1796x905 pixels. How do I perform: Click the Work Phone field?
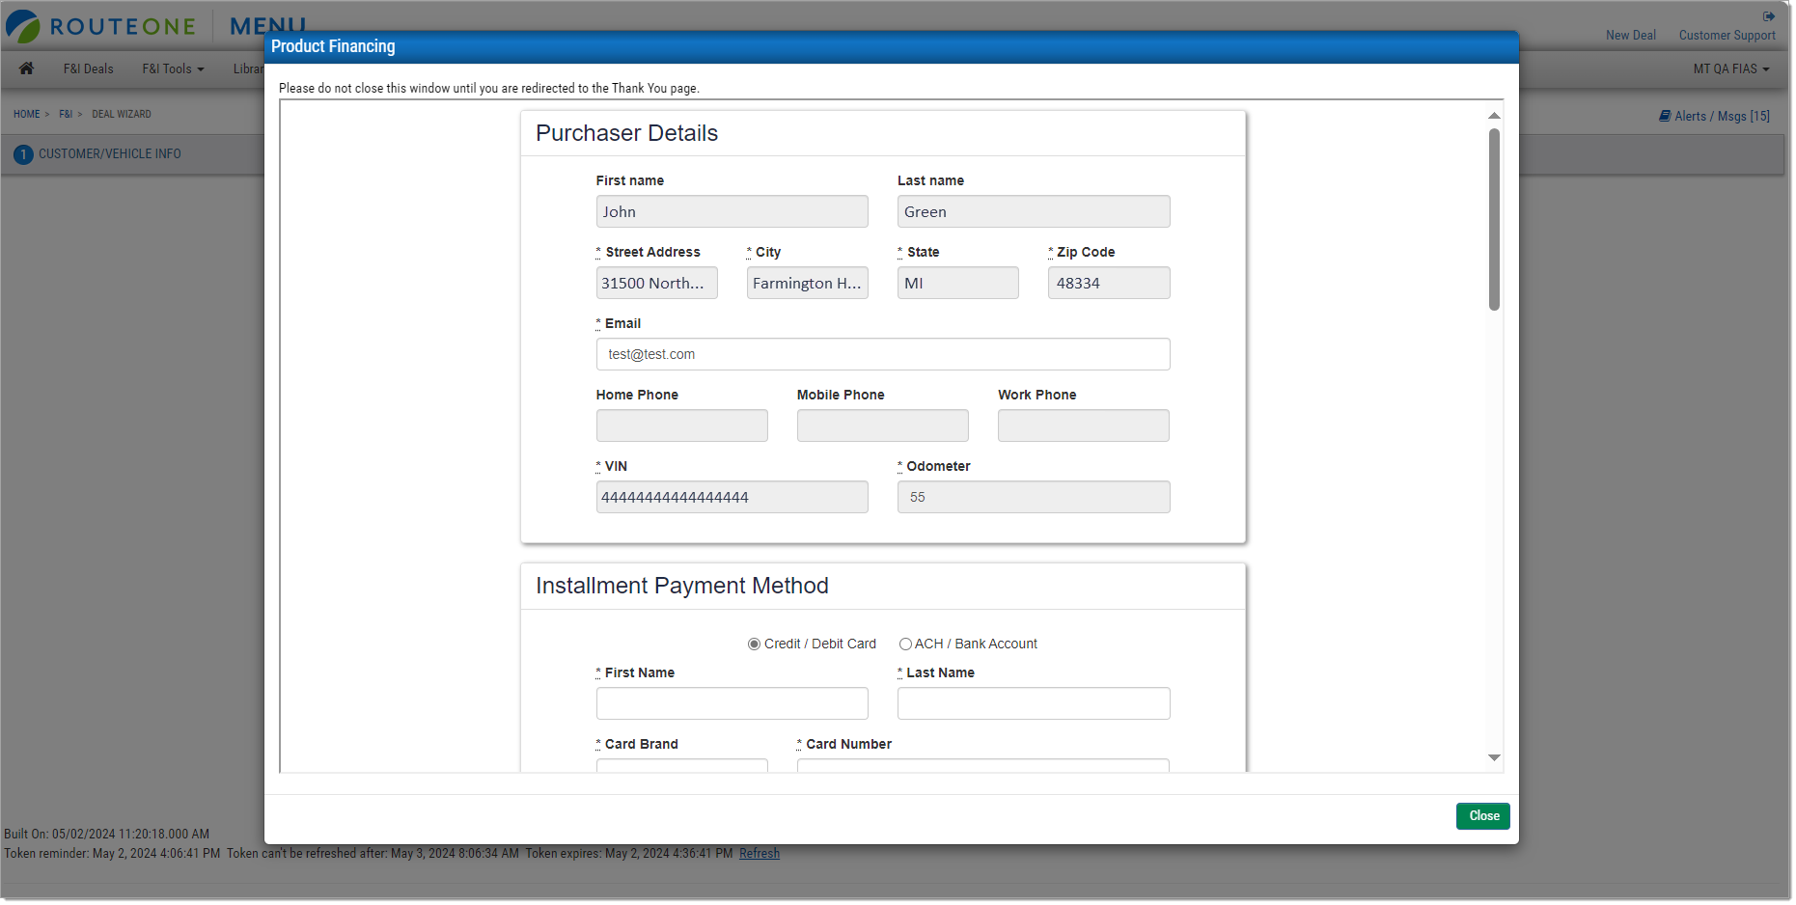1083,426
